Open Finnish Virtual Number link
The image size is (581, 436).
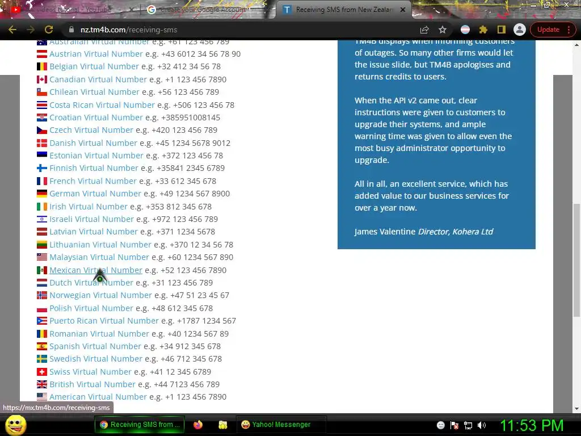pyautogui.click(x=94, y=168)
